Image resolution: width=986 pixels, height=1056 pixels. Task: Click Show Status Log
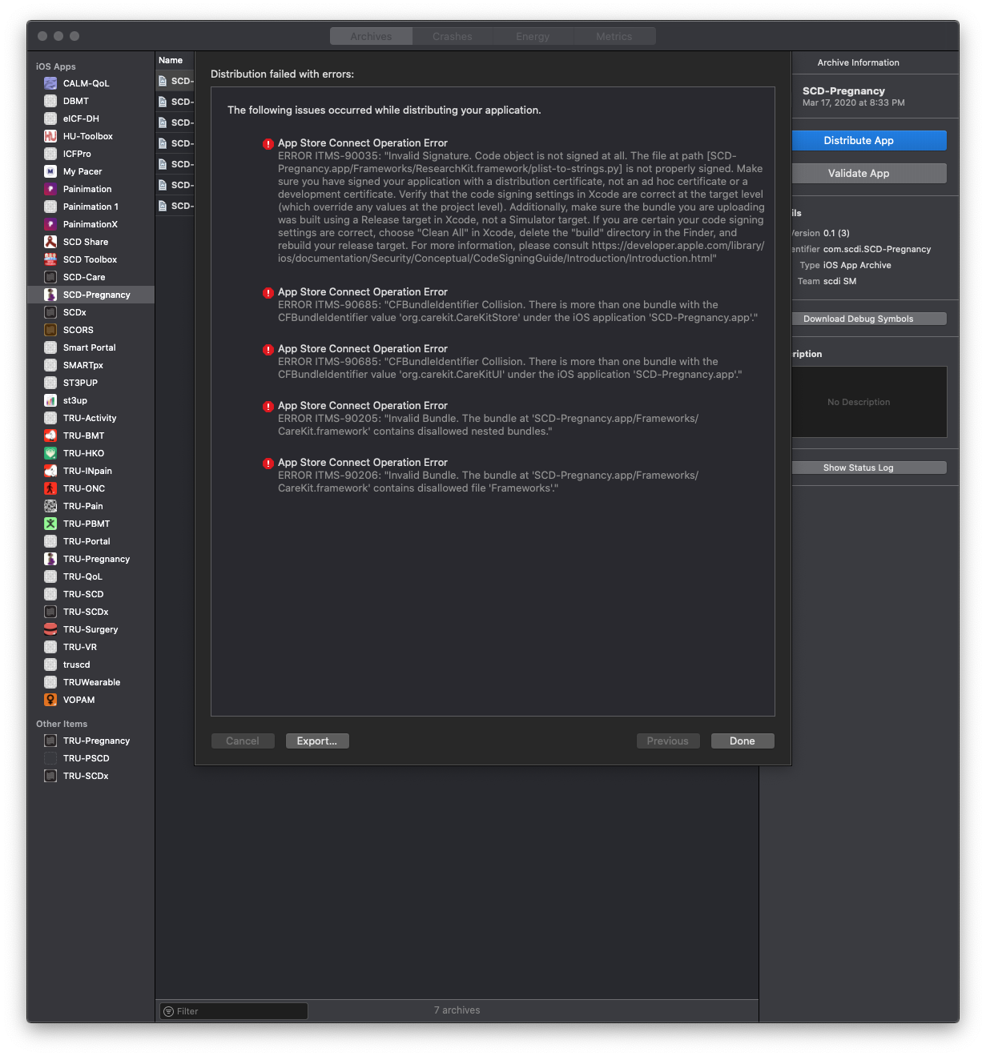(x=868, y=467)
